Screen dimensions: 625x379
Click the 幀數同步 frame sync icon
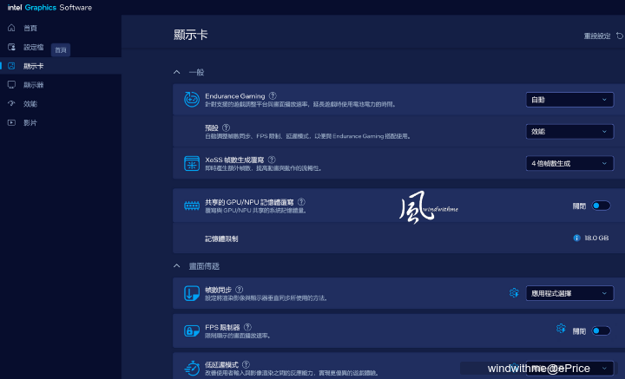point(192,293)
